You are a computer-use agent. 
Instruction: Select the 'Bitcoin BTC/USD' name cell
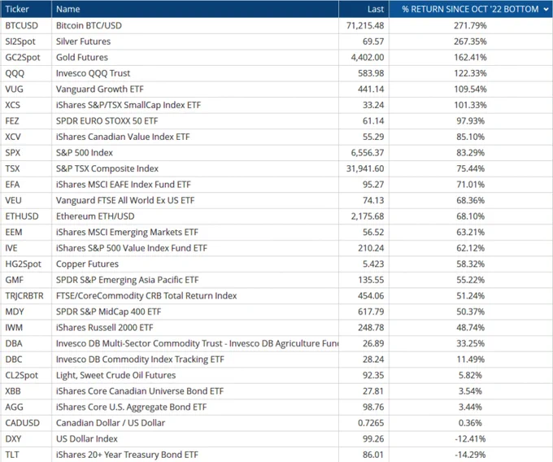tap(195, 26)
